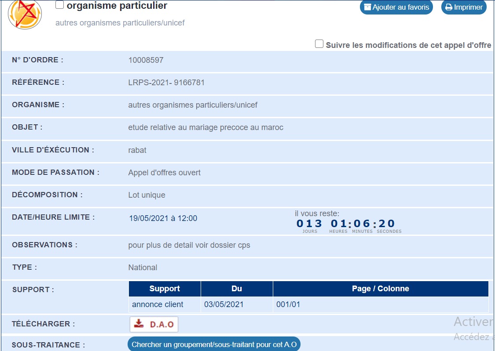Enable 'Suivre les modifications' checkbox
The image size is (495, 351).
point(319,44)
